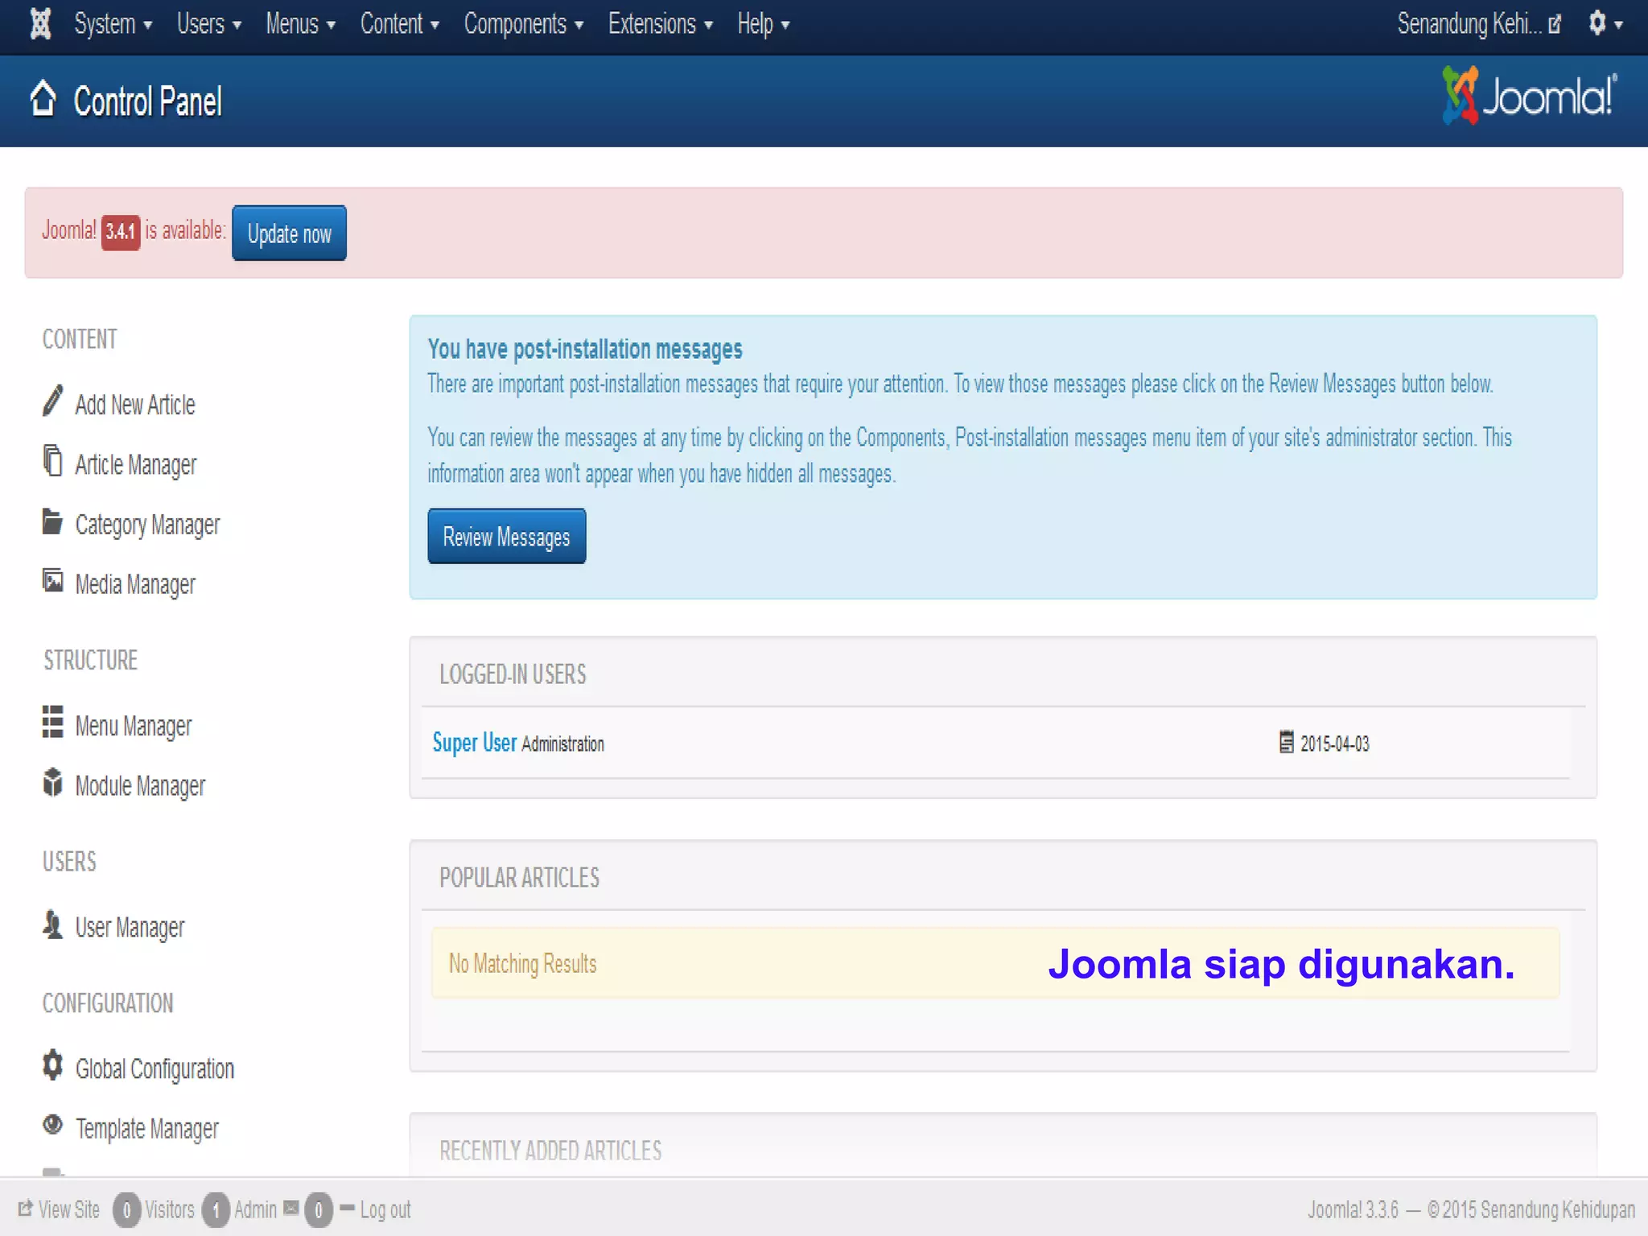Click the Joomla! 3.3.6 version text in footer
Viewport: 1648px width, 1236px height.
click(1353, 1209)
